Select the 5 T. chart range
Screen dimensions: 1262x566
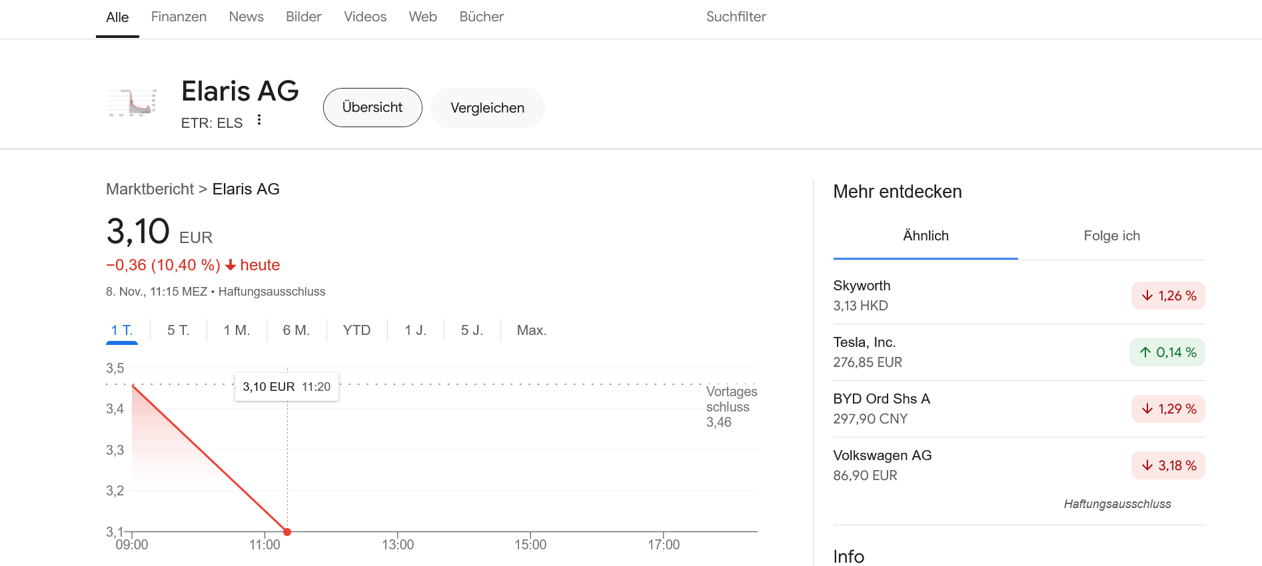click(178, 330)
